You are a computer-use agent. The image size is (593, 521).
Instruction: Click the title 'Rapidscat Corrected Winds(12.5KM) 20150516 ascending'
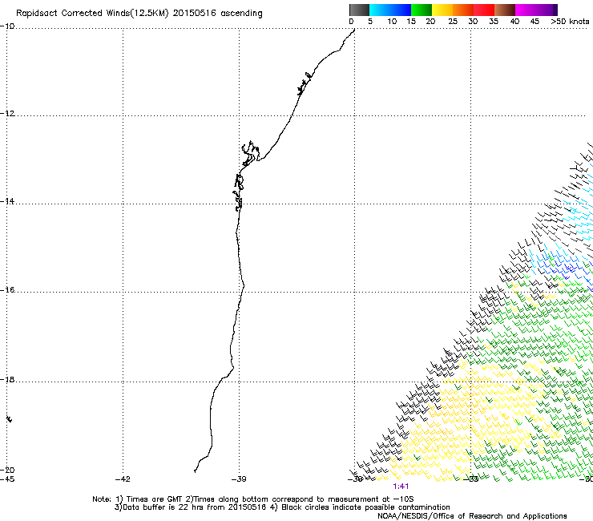[x=139, y=14]
